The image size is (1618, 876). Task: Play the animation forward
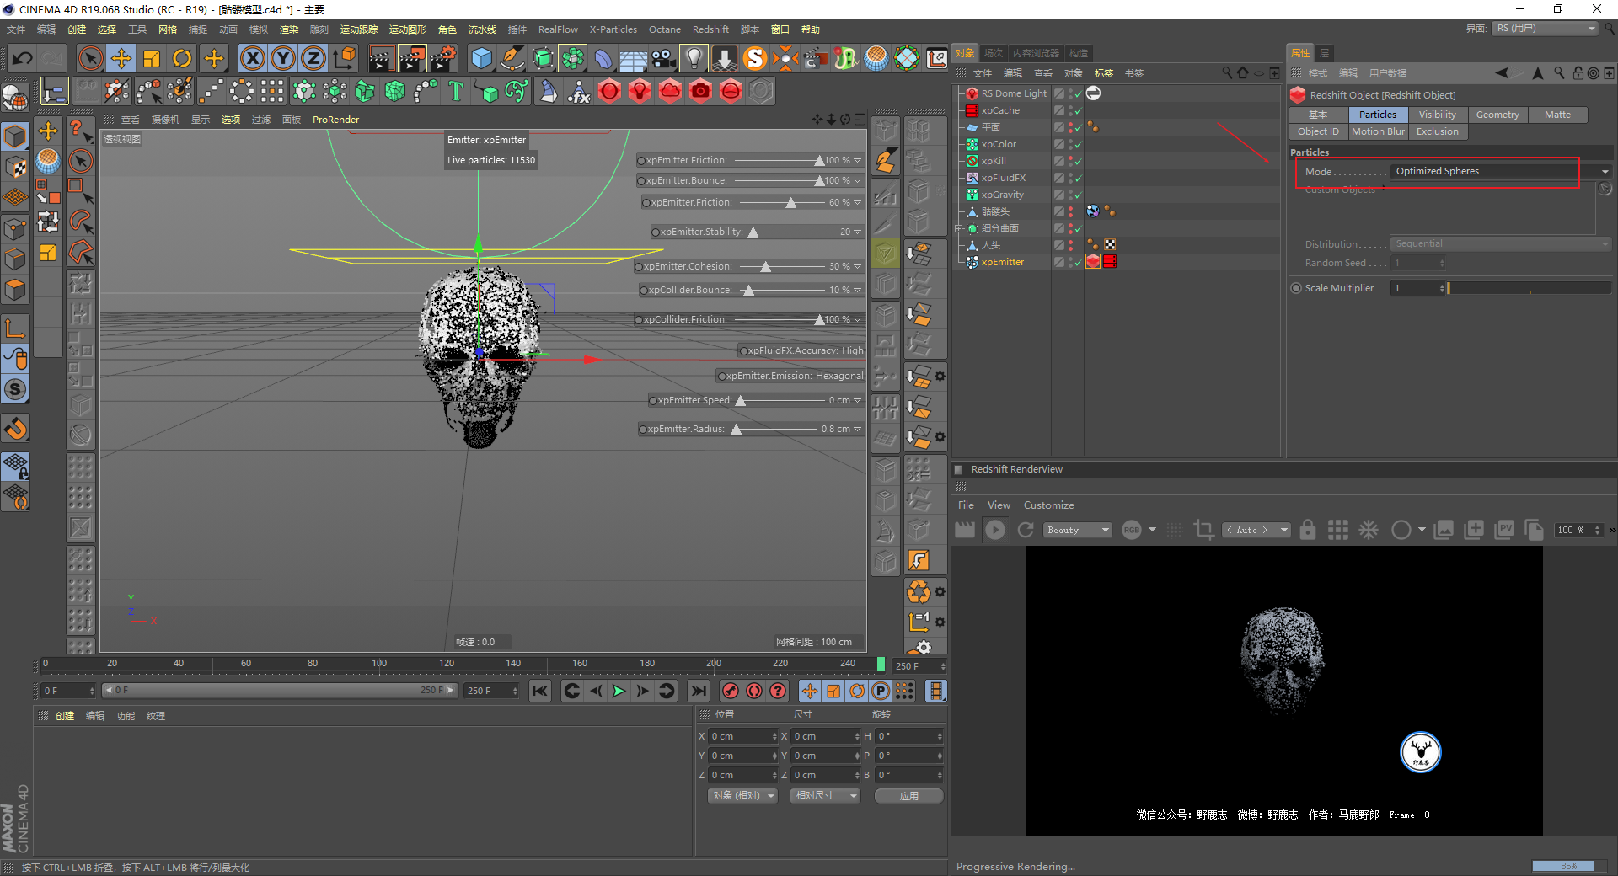click(619, 691)
